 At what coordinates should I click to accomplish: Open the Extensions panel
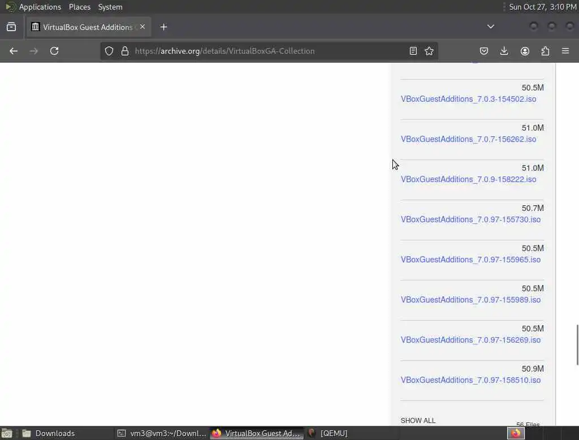(x=545, y=51)
